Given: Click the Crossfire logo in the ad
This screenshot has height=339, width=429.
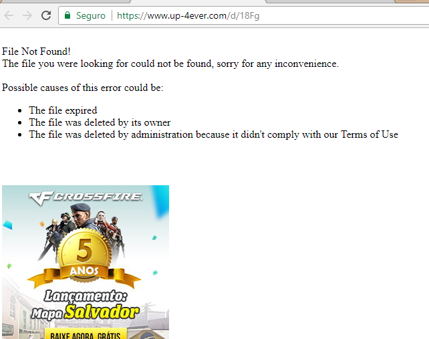Looking at the screenshot, I should tap(85, 197).
